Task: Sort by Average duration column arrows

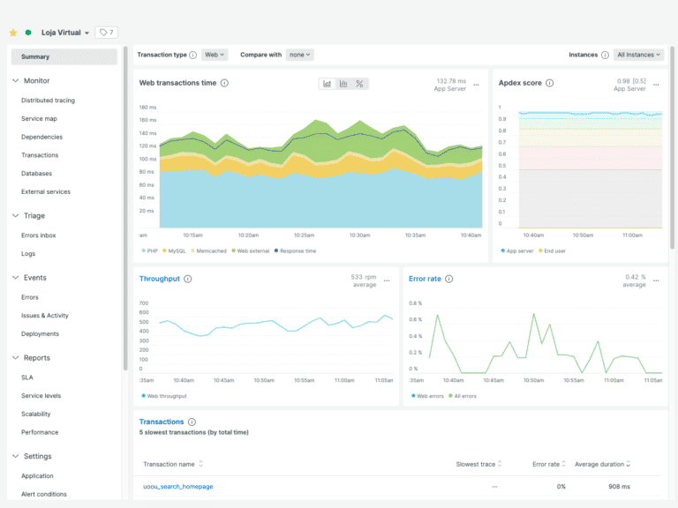Action: 629,464
